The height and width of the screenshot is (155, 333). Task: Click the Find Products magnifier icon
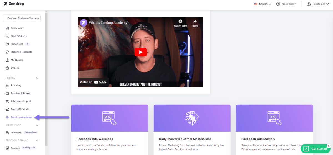7,36
